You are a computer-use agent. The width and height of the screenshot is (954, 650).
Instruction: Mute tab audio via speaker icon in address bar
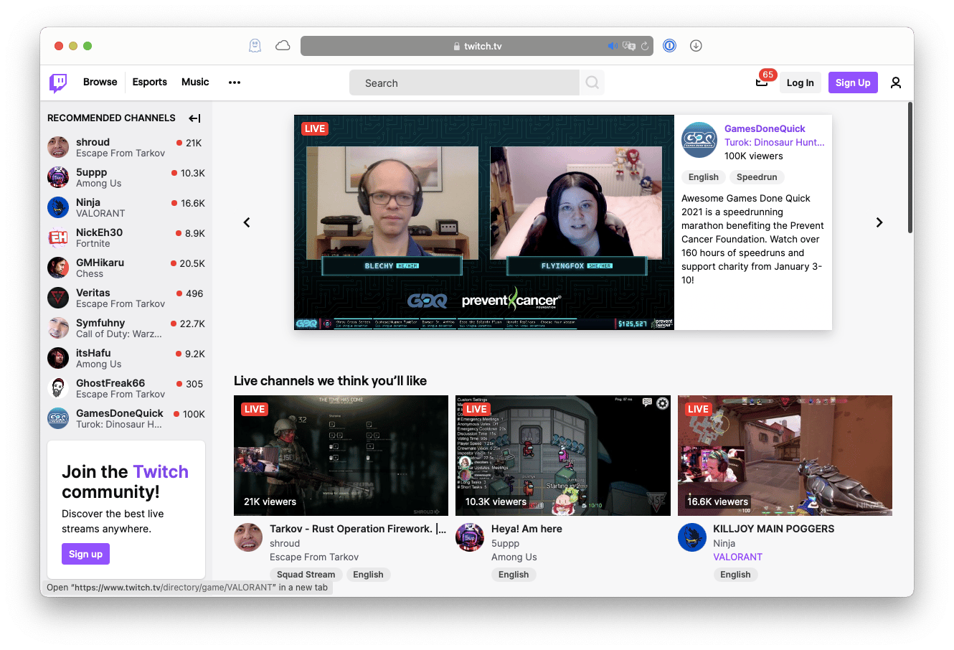(x=613, y=46)
